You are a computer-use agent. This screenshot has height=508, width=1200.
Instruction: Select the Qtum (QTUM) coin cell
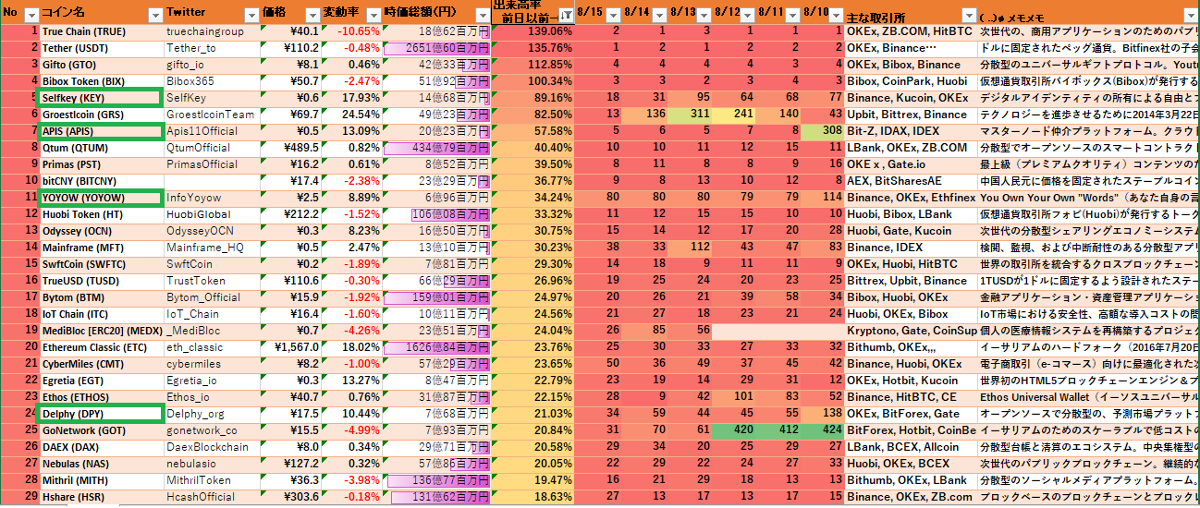[101, 148]
